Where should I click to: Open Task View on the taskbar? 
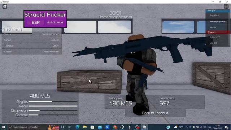point(70,127)
